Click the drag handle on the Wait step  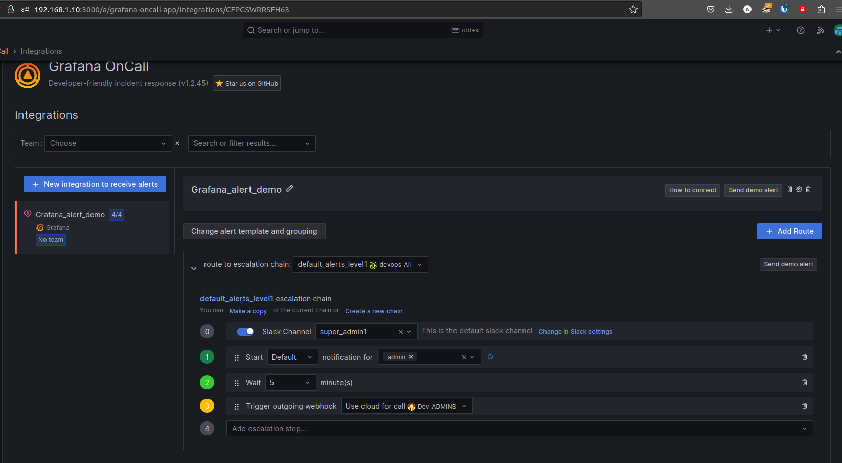(237, 383)
